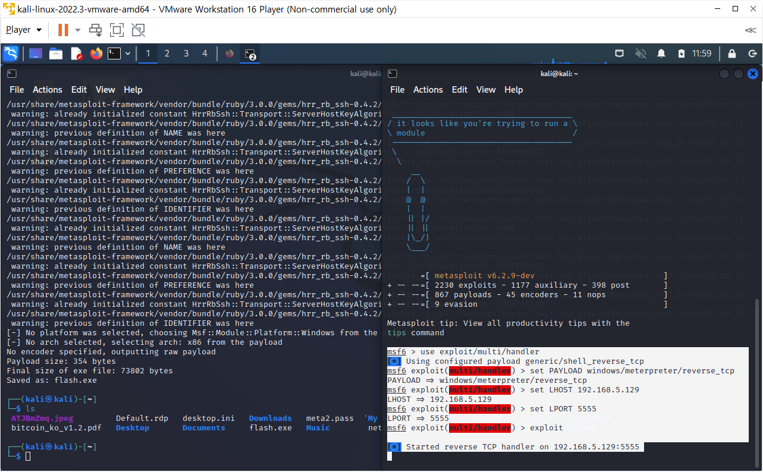The height and width of the screenshot is (472, 763).
Task: Open terminal emulator from Kali panel
Action: 114,54
